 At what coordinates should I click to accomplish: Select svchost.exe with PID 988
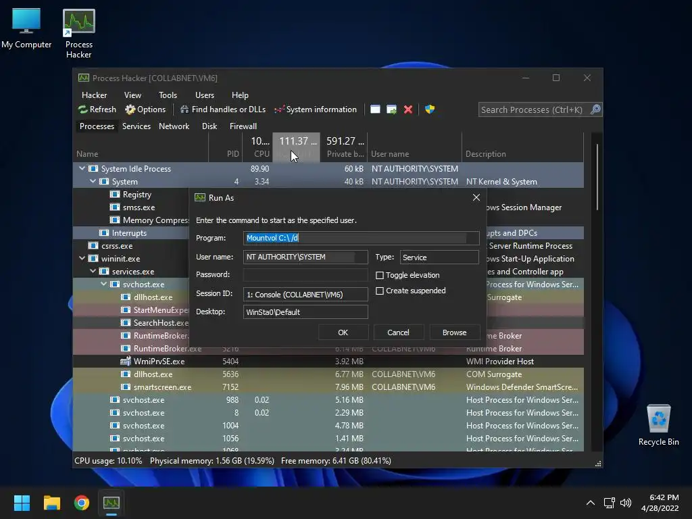tap(328, 399)
